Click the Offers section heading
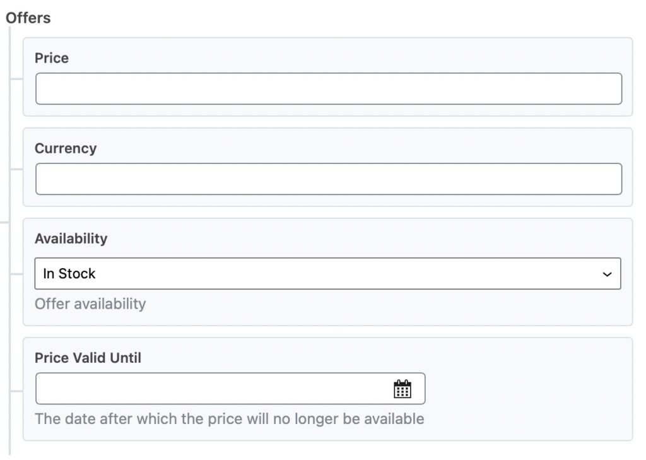 28,18
